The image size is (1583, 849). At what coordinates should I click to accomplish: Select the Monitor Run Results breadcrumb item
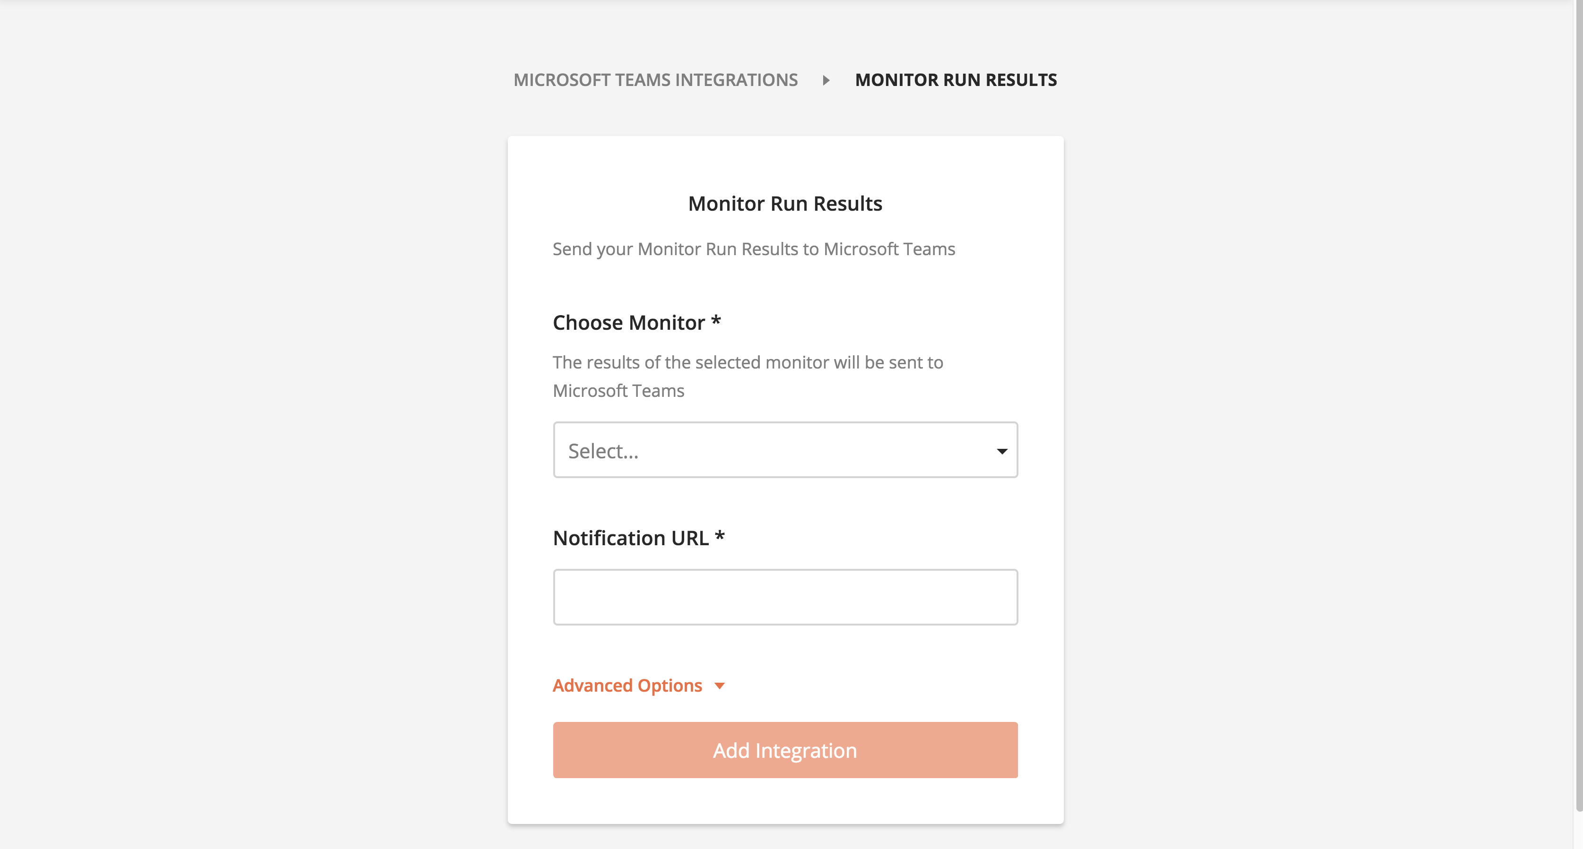pyautogui.click(x=956, y=80)
